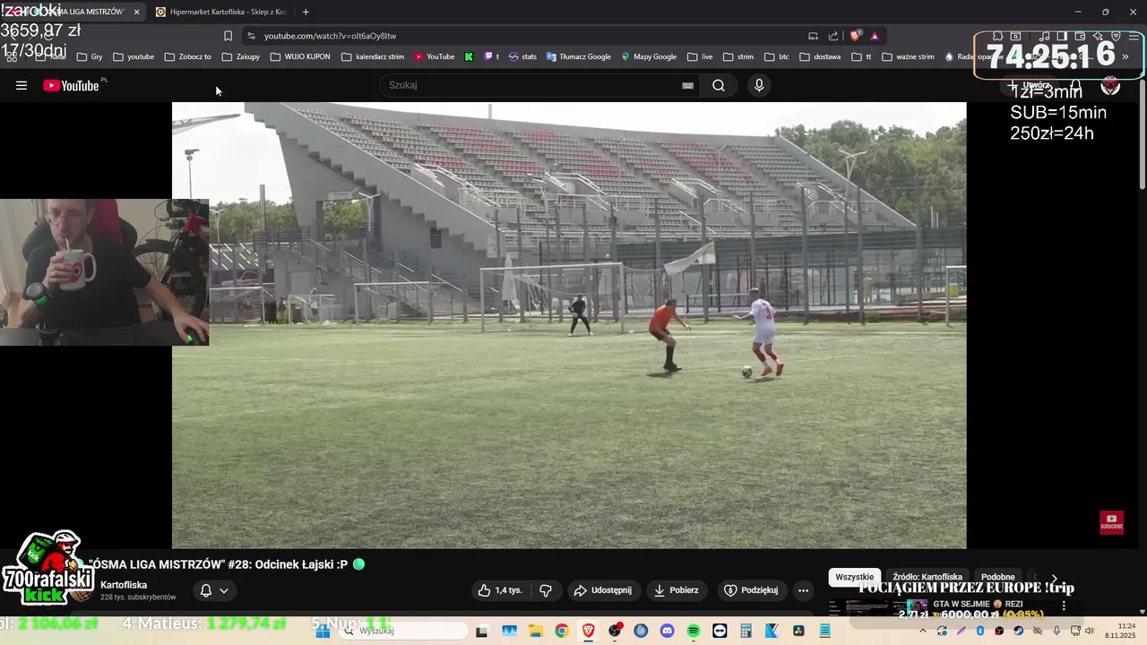Dislike the video with thumbs-down
Screen dimensions: 1147x645
(545, 590)
